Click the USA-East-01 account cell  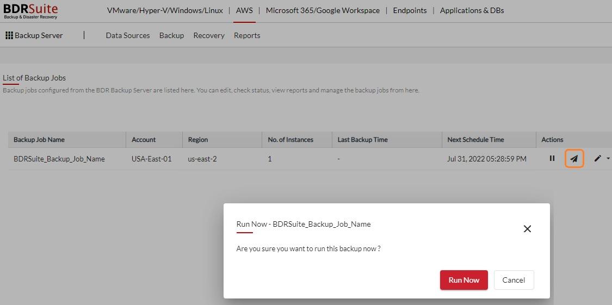pos(151,159)
